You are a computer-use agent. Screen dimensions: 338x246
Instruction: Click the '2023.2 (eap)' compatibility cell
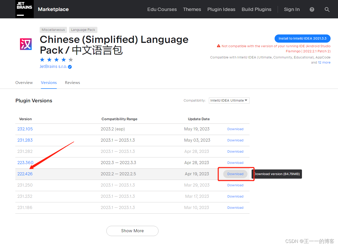click(x=113, y=129)
